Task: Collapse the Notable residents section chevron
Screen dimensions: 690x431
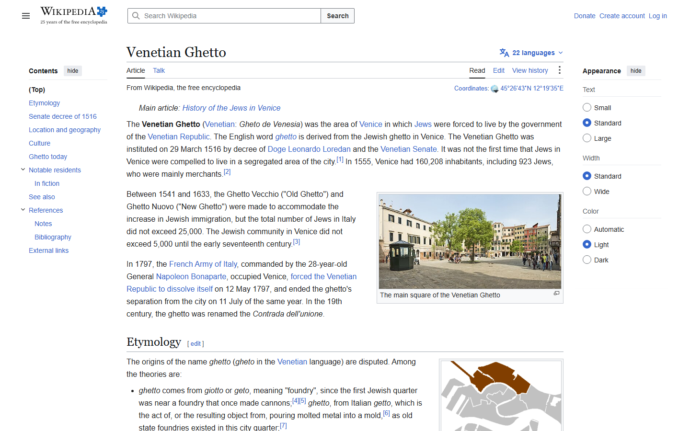Action: point(23,170)
